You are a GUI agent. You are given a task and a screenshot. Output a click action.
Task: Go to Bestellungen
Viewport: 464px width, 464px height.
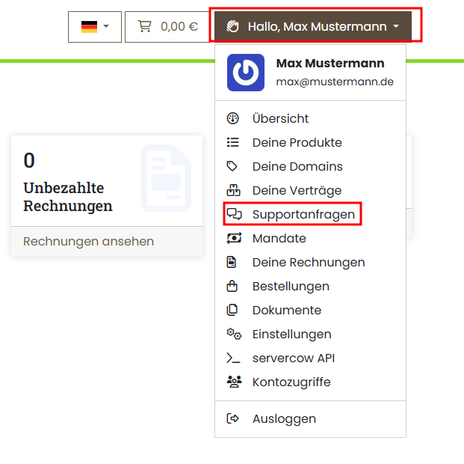[x=310, y=286]
